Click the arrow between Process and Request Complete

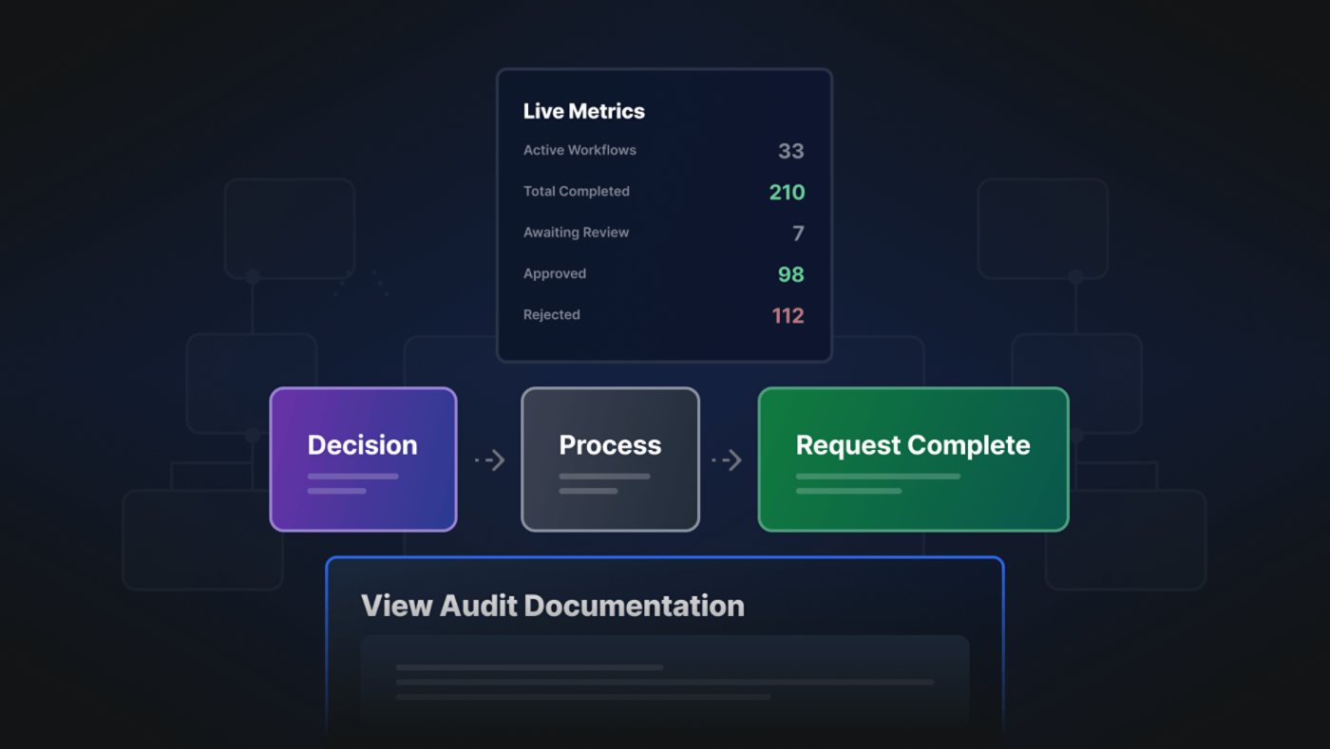tap(727, 460)
